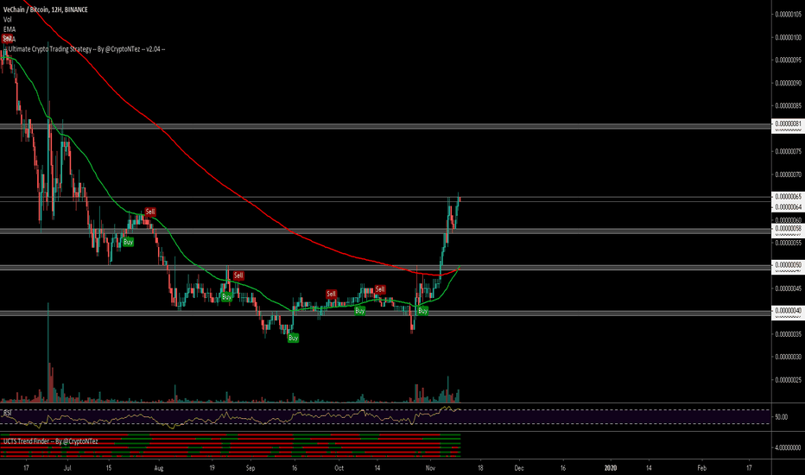
Task: Select the UCTS Trend Finder legend
Action: click(50, 441)
